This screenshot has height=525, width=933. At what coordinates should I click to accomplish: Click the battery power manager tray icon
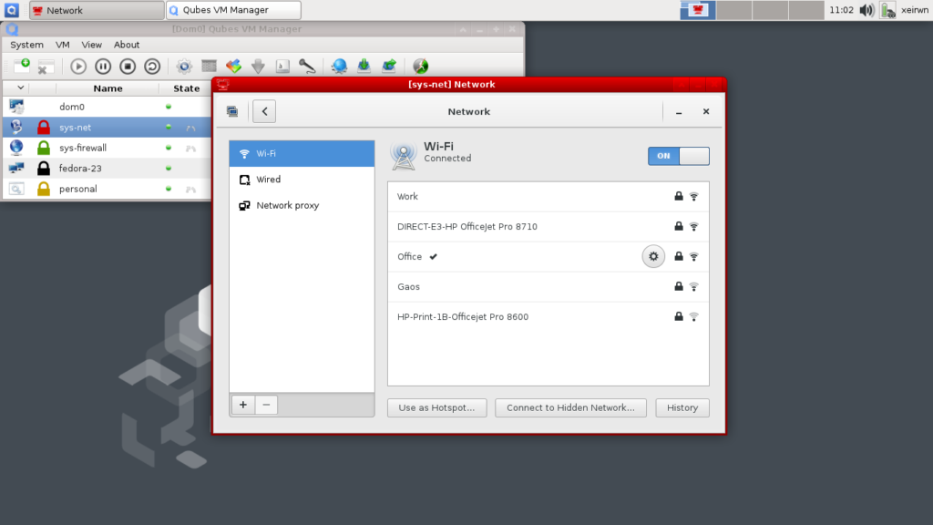point(887,10)
